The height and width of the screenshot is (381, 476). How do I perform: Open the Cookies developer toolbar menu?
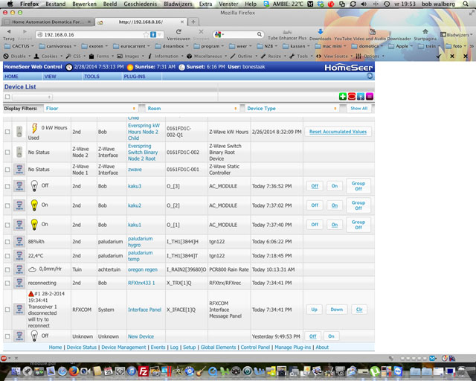48,57
